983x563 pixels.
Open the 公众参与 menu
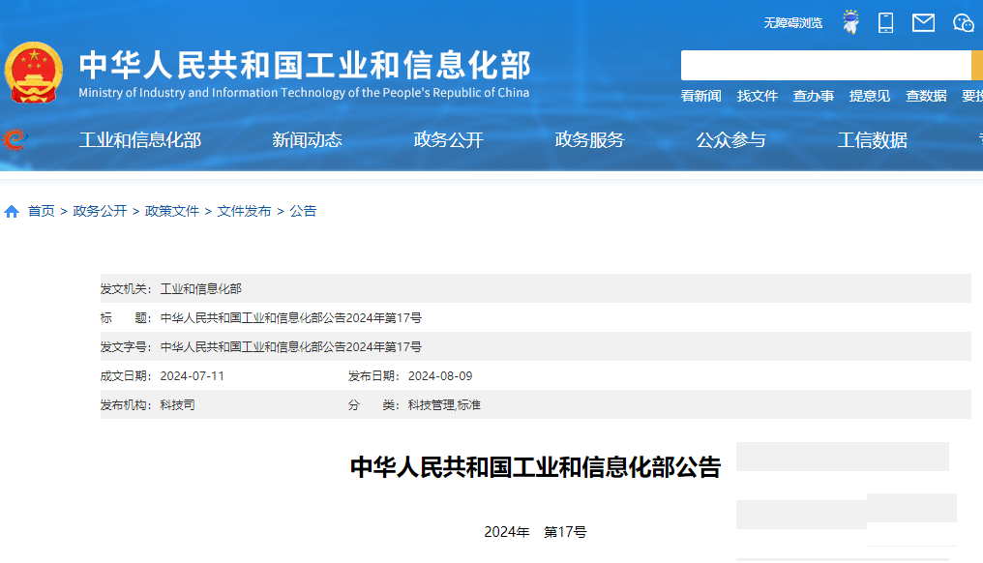tap(730, 140)
